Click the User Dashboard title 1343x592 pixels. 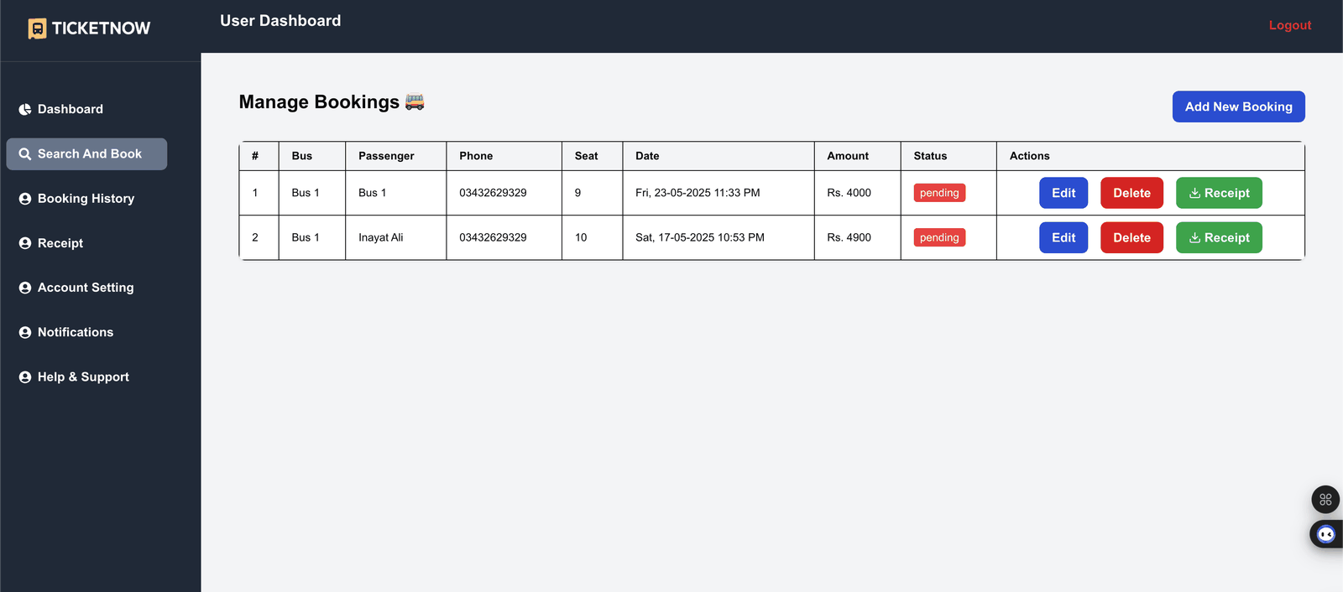[x=280, y=21]
